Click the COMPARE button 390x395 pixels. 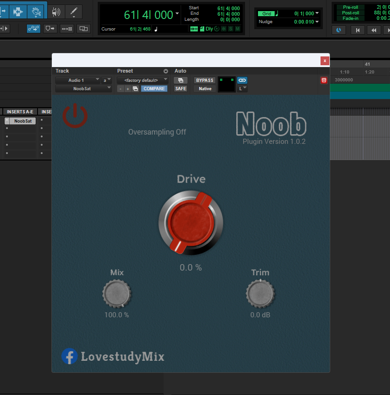point(154,88)
